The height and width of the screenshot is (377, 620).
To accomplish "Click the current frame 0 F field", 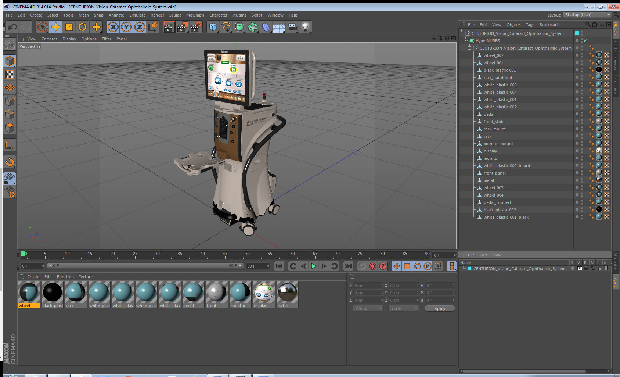I will point(32,266).
